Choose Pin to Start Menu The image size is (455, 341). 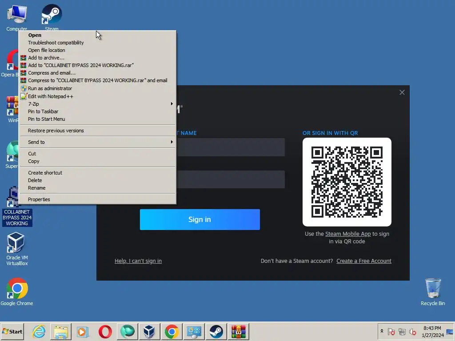click(97, 119)
